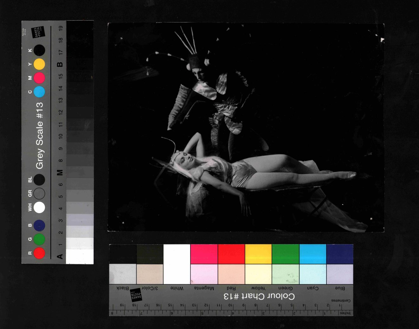Click the white circle labeled WH
The height and width of the screenshot is (329, 419).
(39, 207)
